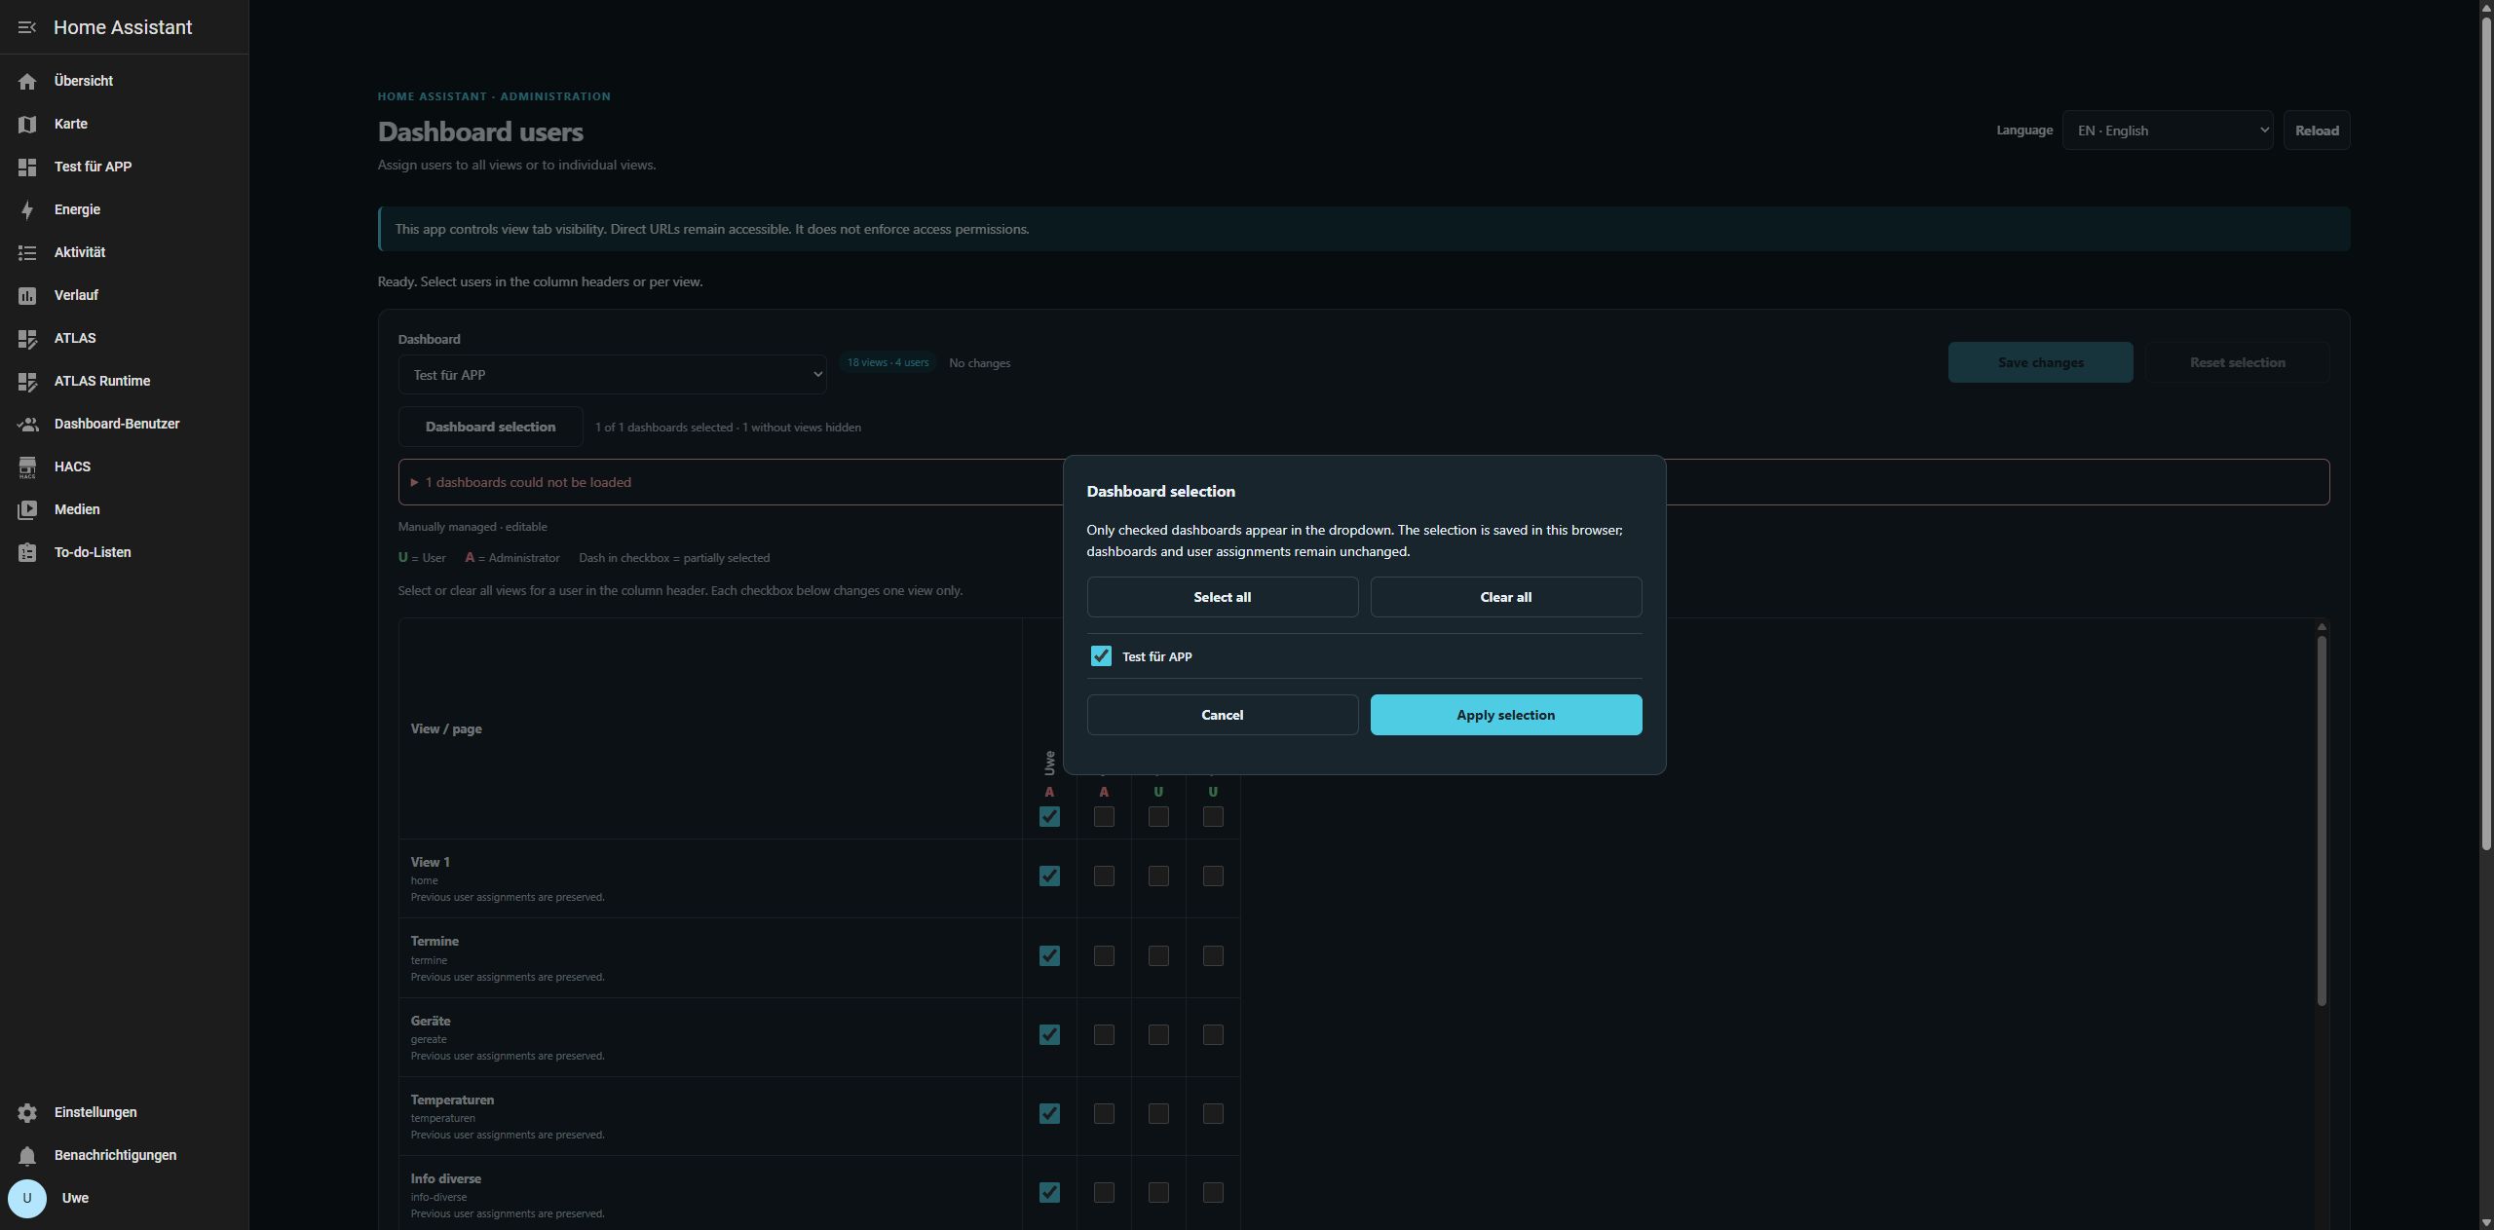Toggle Uwe's column header checkbox
The image size is (2494, 1230).
[x=1049, y=817]
